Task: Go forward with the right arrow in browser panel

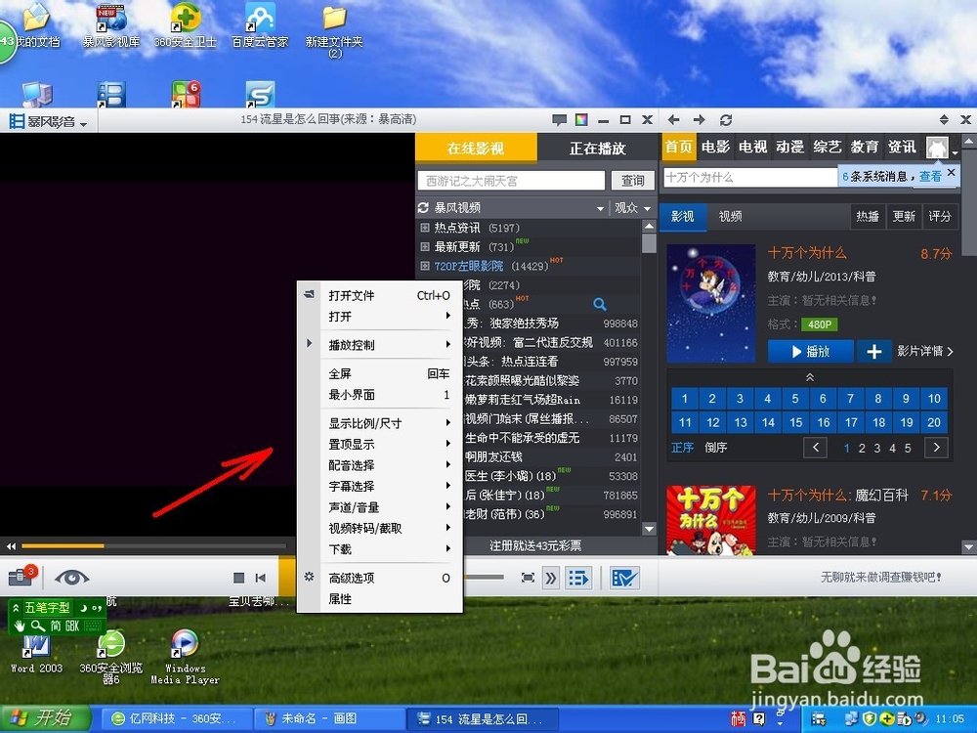Action: (700, 119)
